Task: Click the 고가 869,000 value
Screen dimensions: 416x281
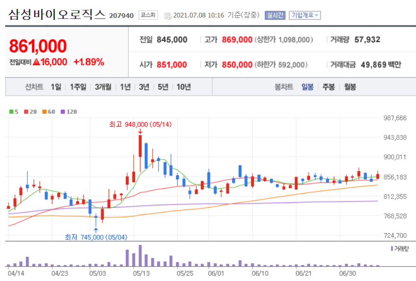Action: tap(237, 40)
